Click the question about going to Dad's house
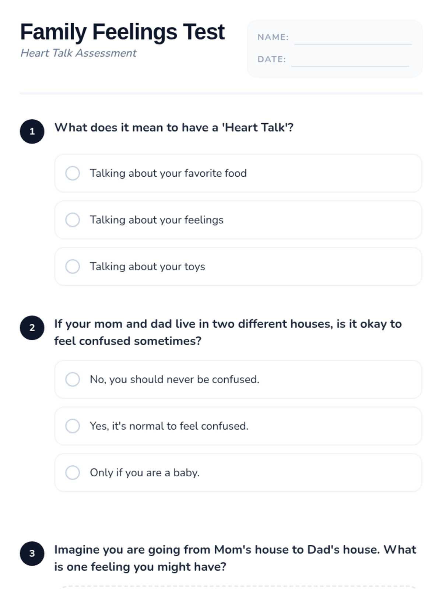The image size is (442, 589). click(x=235, y=558)
